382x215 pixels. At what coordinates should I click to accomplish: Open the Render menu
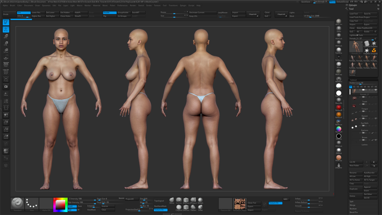click(133, 6)
